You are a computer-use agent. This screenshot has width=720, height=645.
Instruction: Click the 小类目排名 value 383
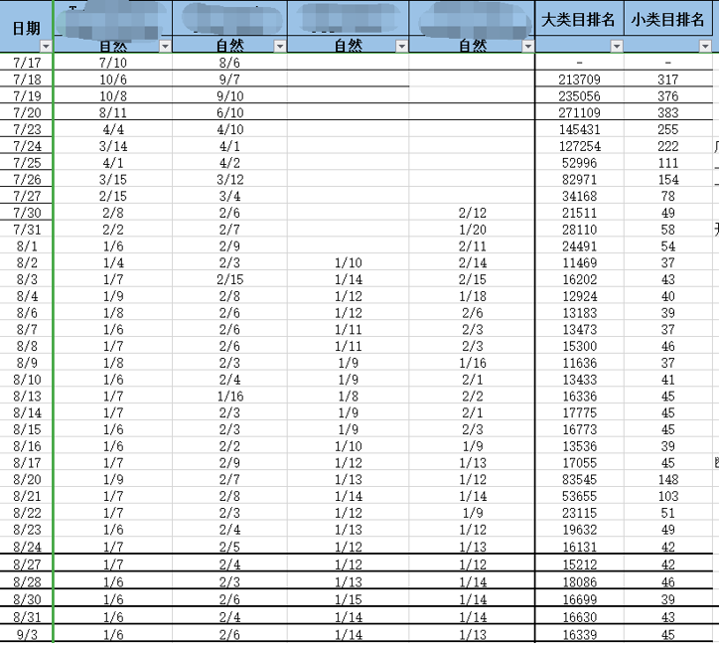tap(667, 113)
